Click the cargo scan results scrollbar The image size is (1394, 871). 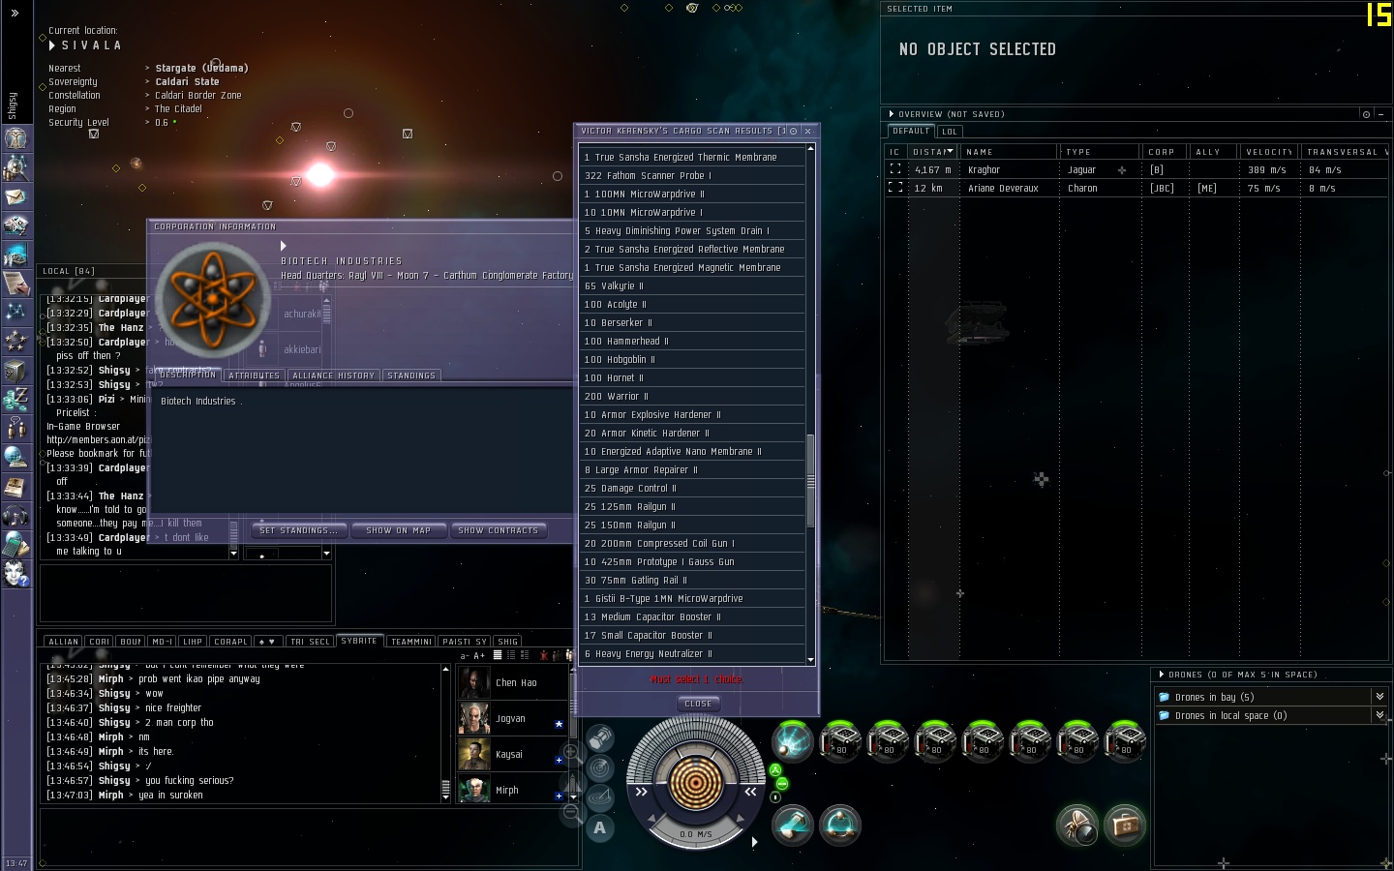pyautogui.click(x=810, y=481)
